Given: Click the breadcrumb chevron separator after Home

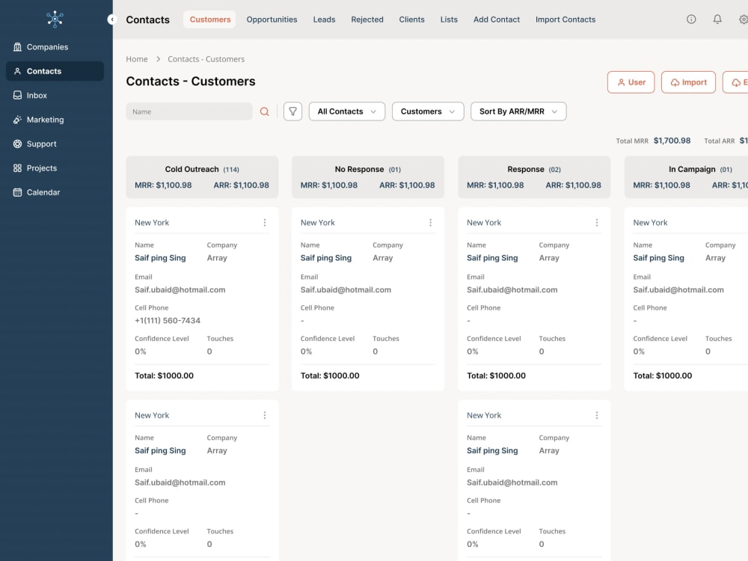Looking at the screenshot, I should 158,59.
